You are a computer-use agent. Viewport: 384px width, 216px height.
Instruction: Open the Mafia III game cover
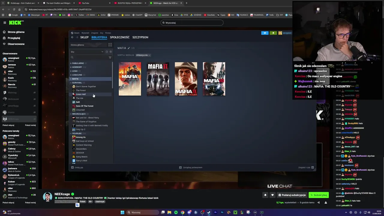214,79
